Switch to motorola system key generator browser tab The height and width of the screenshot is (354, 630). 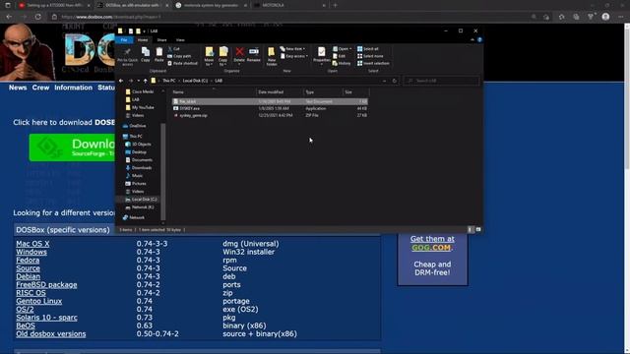point(211,5)
